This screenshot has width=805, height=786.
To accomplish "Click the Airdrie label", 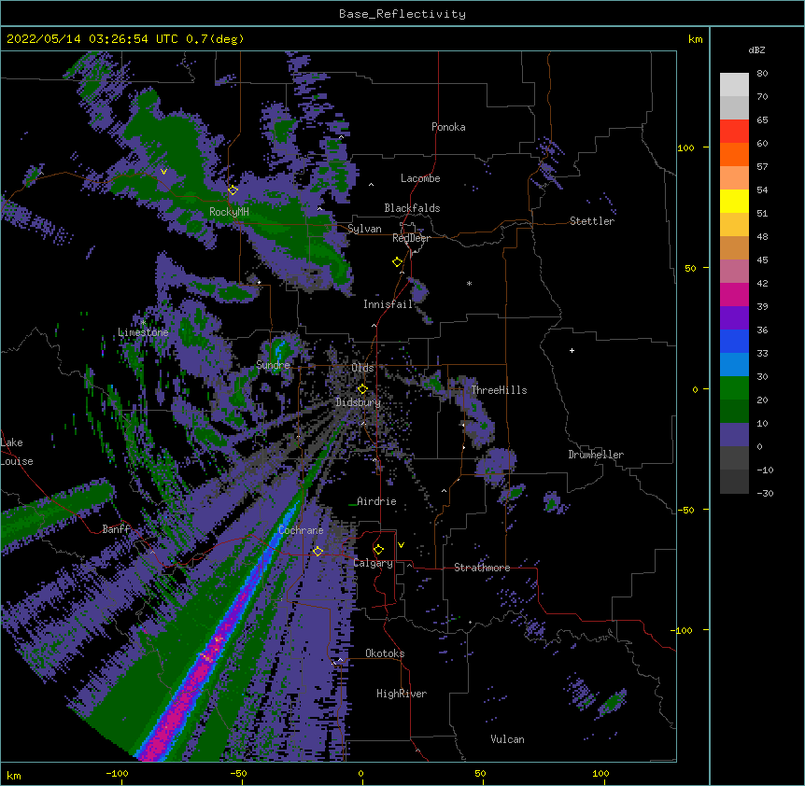I will click(x=376, y=501).
